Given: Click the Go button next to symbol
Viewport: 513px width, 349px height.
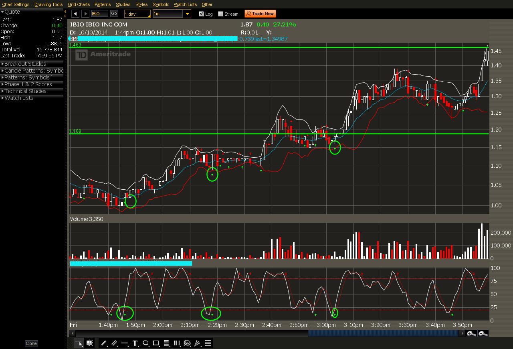Looking at the screenshot, I should coord(114,14).
